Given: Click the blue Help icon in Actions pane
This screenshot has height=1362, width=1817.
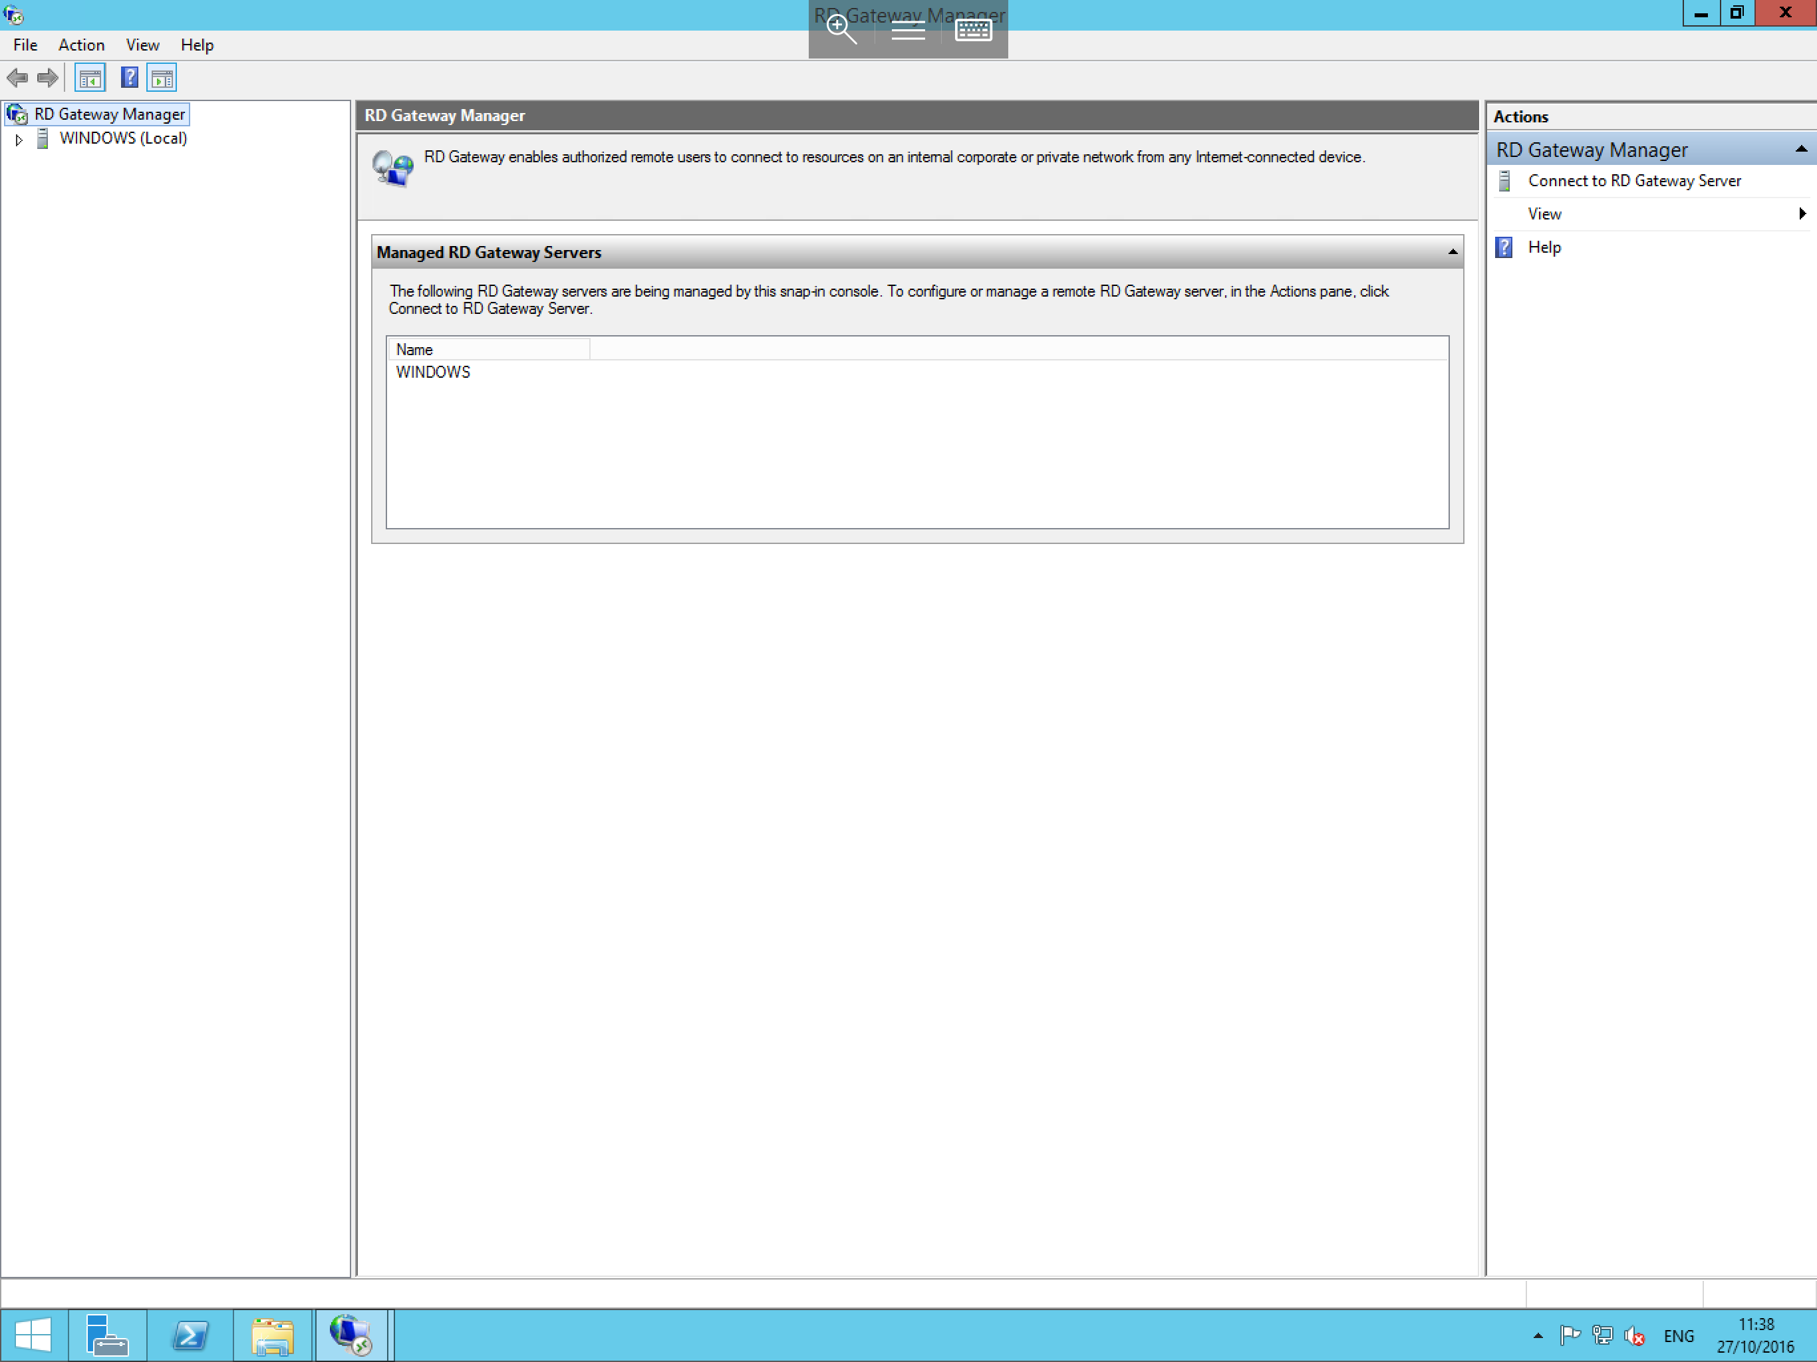Looking at the screenshot, I should [x=1504, y=247].
